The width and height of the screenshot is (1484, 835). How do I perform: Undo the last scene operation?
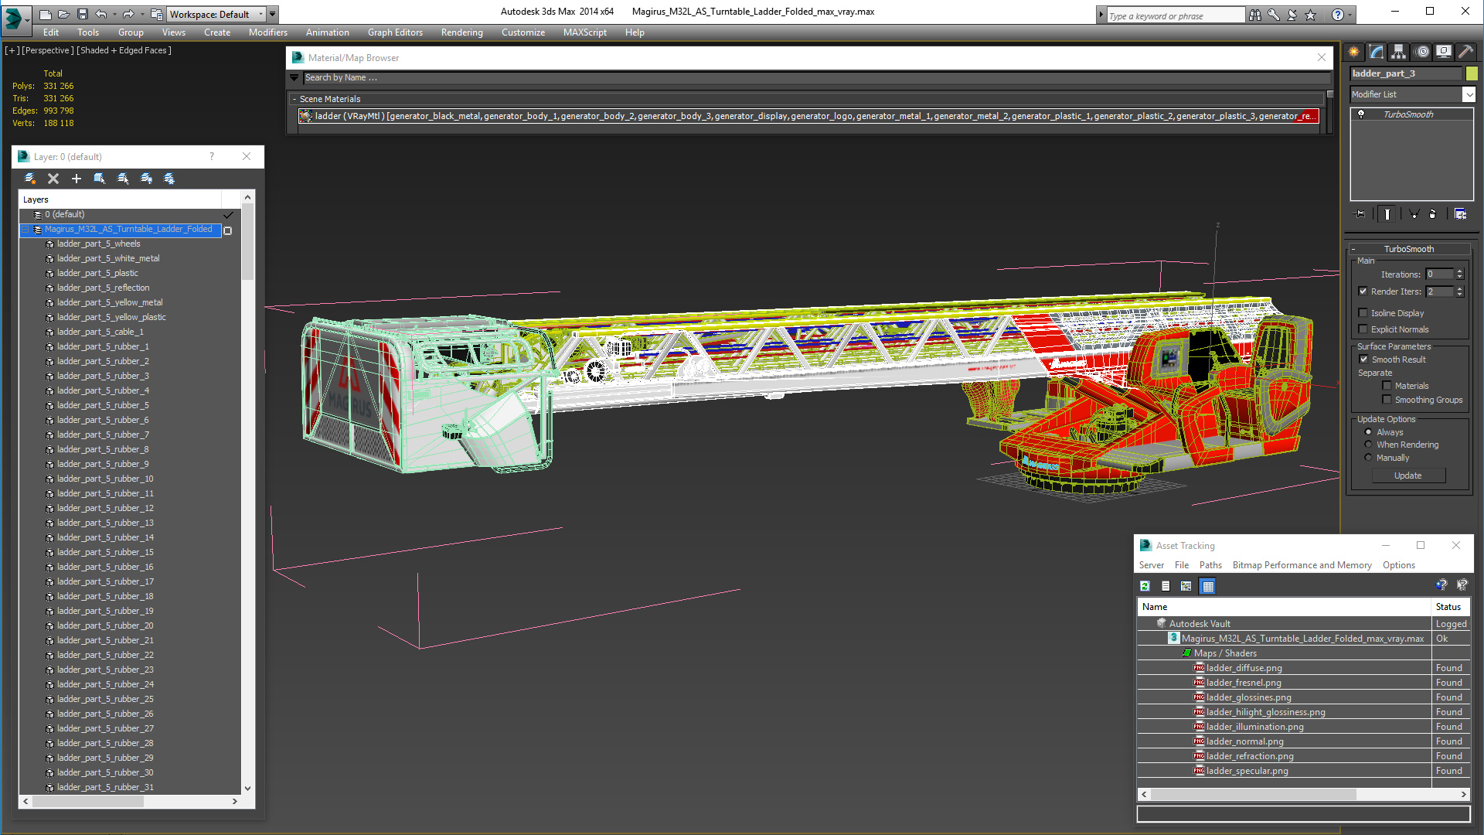click(101, 14)
